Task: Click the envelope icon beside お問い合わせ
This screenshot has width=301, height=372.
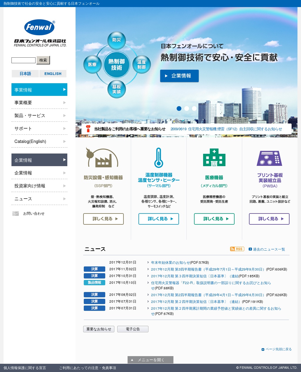Action: (x=16, y=213)
